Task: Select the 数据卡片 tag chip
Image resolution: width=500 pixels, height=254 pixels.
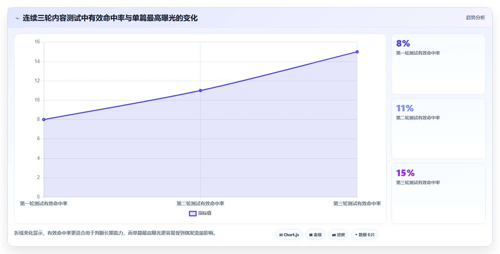Action: [364, 235]
